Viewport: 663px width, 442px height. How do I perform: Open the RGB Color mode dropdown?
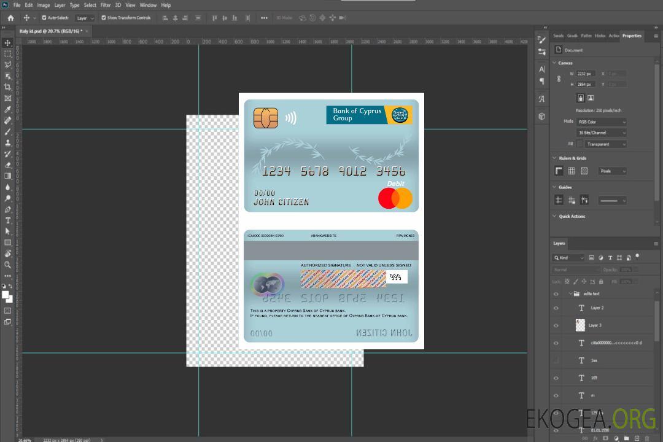(x=602, y=122)
